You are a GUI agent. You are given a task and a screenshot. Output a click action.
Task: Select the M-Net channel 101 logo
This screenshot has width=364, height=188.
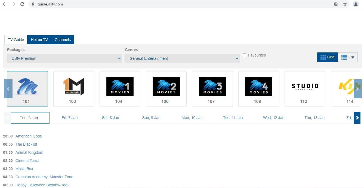27,89
